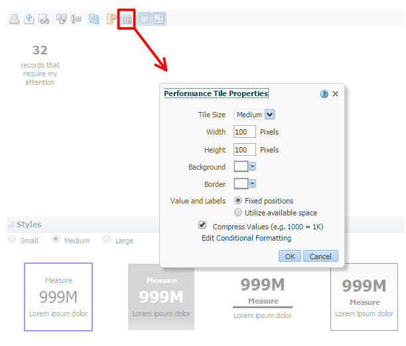
Task: Close the Performance Tile Properties dialog
Action: [335, 93]
